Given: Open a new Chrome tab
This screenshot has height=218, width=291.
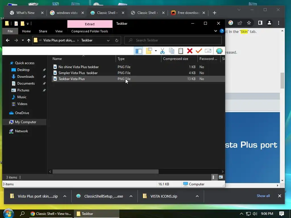Looking at the screenshot, I should [214, 13].
